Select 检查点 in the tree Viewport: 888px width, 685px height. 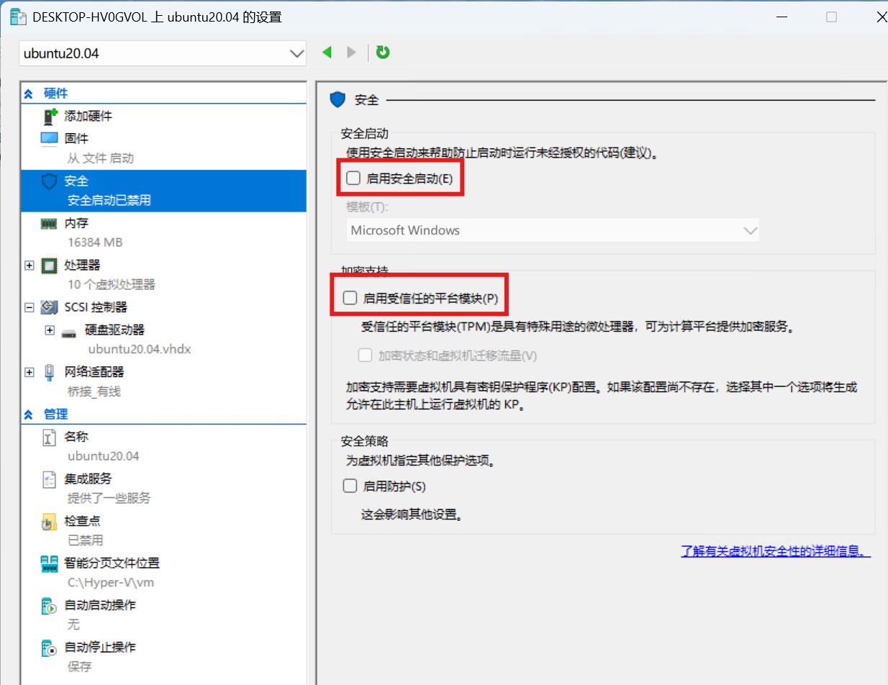click(82, 521)
